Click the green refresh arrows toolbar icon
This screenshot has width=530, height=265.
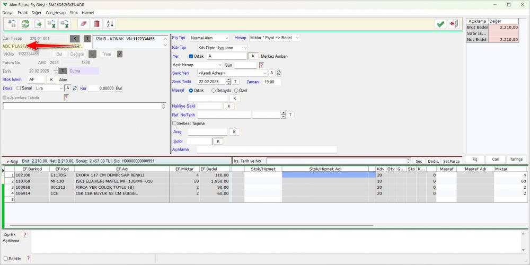coord(25,24)
